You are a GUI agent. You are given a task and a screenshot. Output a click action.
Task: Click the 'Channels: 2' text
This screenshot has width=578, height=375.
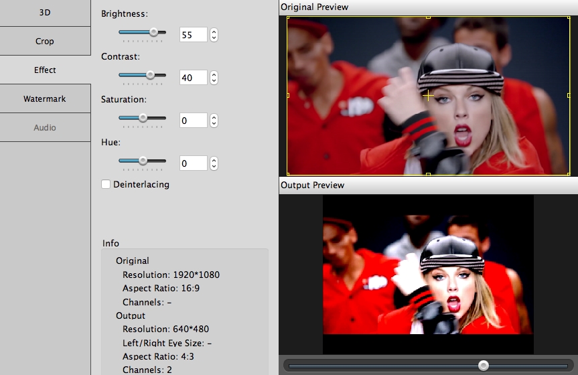147,370
